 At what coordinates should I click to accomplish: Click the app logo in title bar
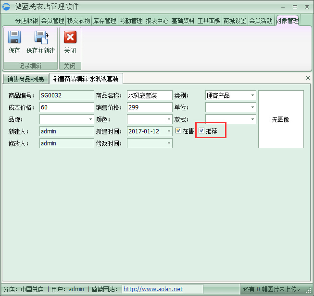(x=7, y=6)
